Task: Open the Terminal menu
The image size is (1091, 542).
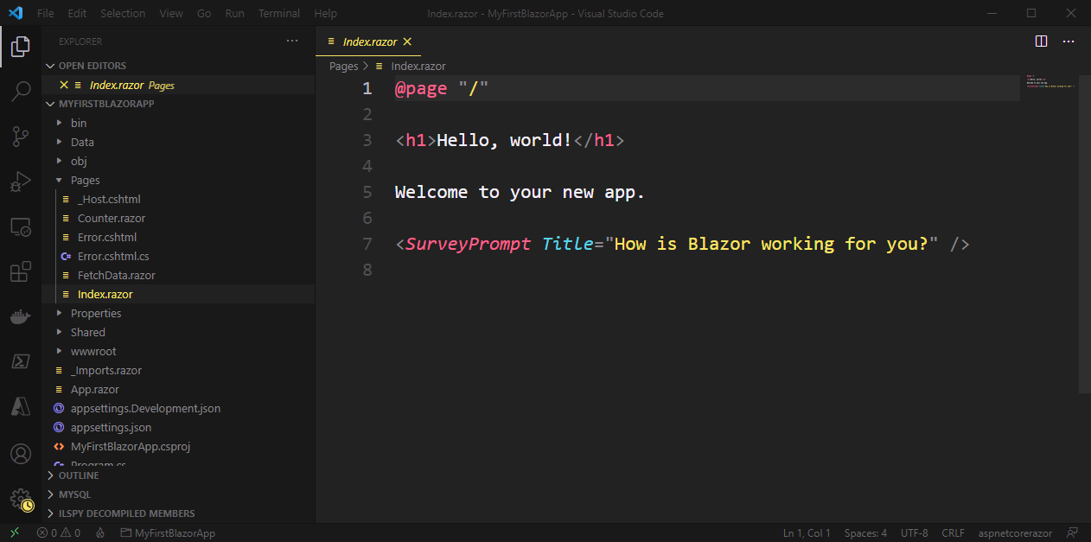Action: [x=279, y=14]
